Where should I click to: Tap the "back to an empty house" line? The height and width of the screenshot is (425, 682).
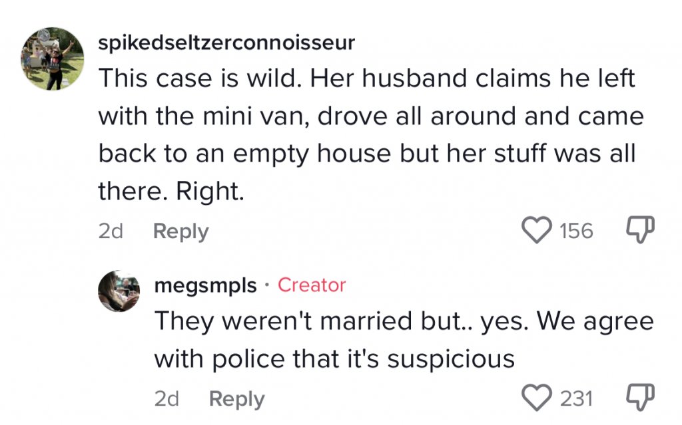click(366, 154)
